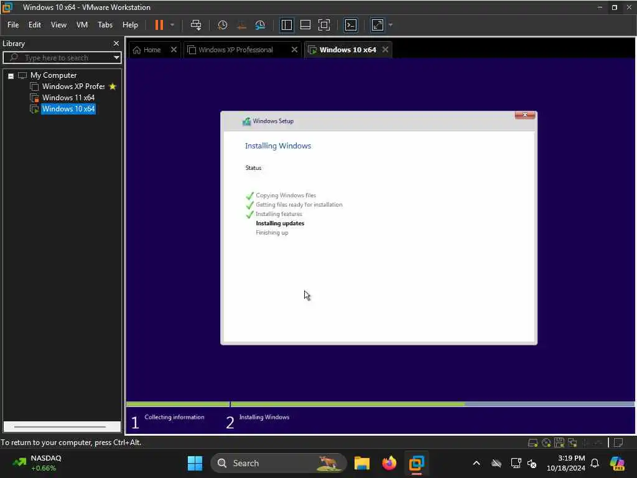Launch Firefox from the taskbar
637x478 pixels.
point(389,463)
